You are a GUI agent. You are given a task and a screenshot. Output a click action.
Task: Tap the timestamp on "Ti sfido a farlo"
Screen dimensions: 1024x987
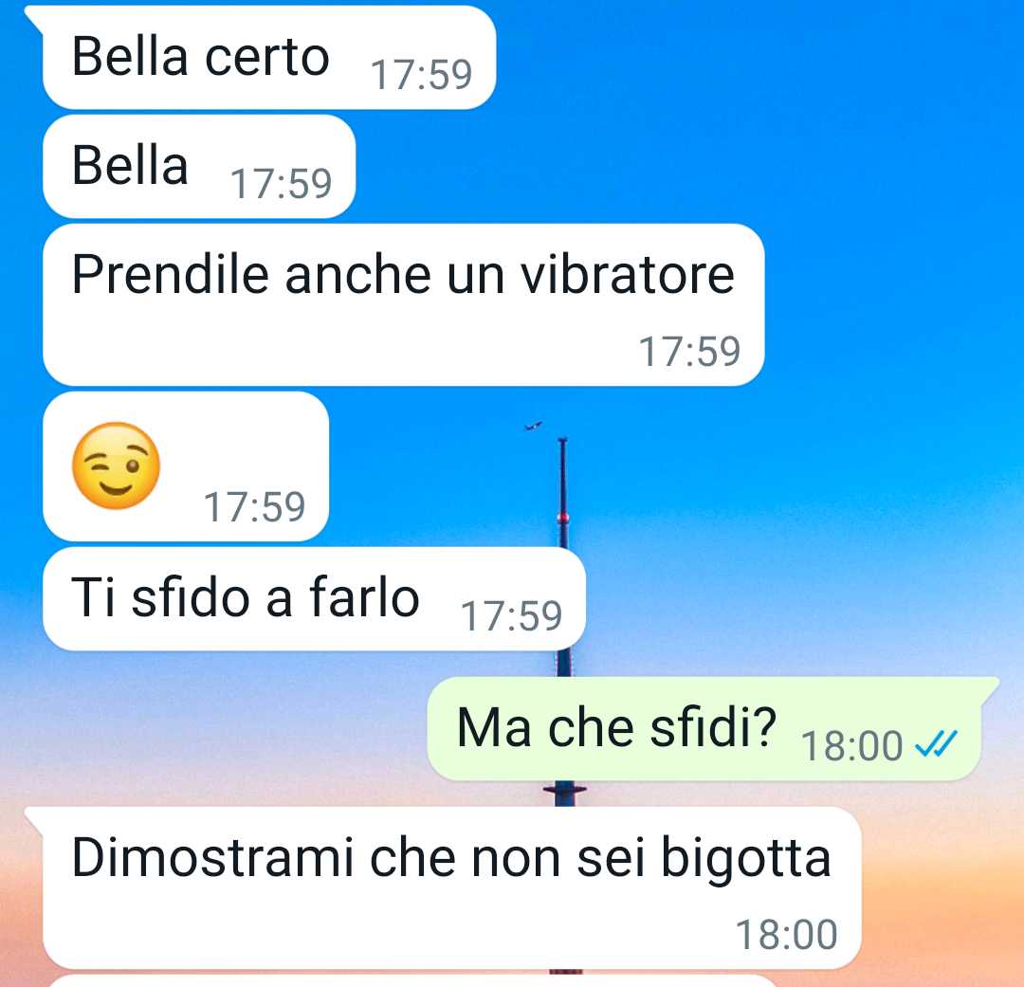pyautogui.click(x=511, y=616)
